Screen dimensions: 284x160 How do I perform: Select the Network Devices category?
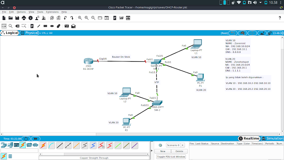coord(4,145)
